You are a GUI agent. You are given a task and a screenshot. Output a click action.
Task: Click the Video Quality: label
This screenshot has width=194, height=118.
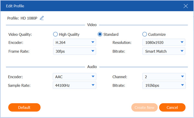(20, 34)
